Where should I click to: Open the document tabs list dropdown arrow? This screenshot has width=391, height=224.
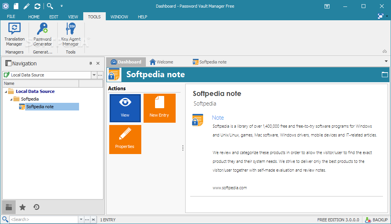pos(386,61)
